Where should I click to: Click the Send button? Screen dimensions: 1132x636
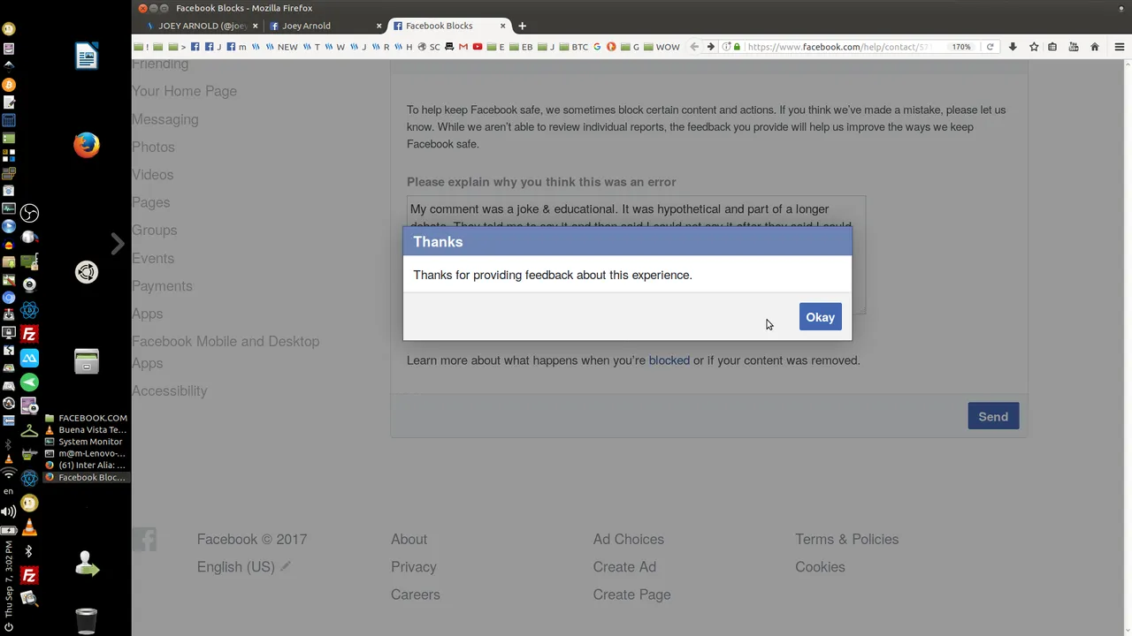pos(993,416)
